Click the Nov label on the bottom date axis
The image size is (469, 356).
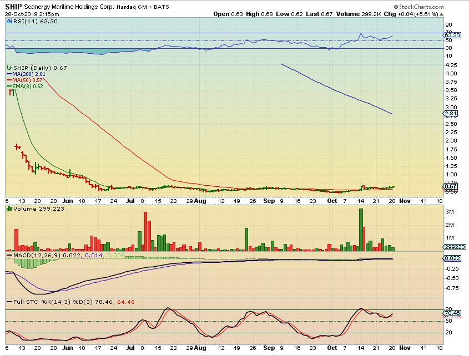[x=405, y=348]
